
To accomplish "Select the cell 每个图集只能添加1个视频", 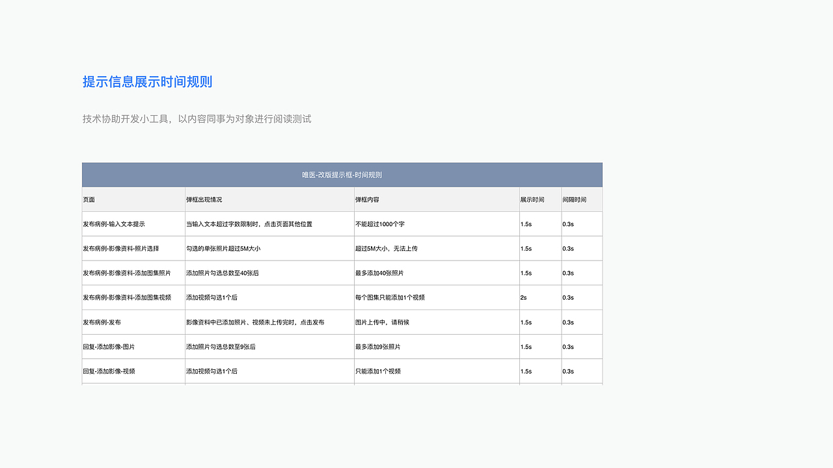I will (395, 297).
